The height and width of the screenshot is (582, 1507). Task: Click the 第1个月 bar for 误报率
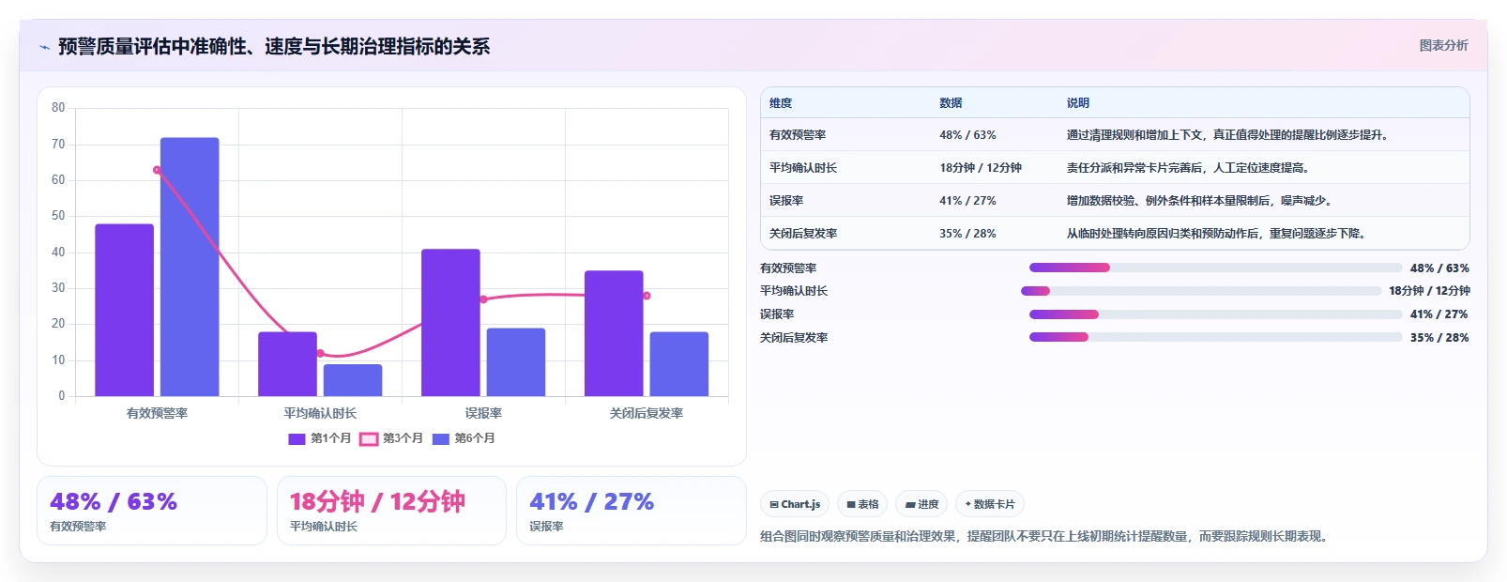point(450,323)
